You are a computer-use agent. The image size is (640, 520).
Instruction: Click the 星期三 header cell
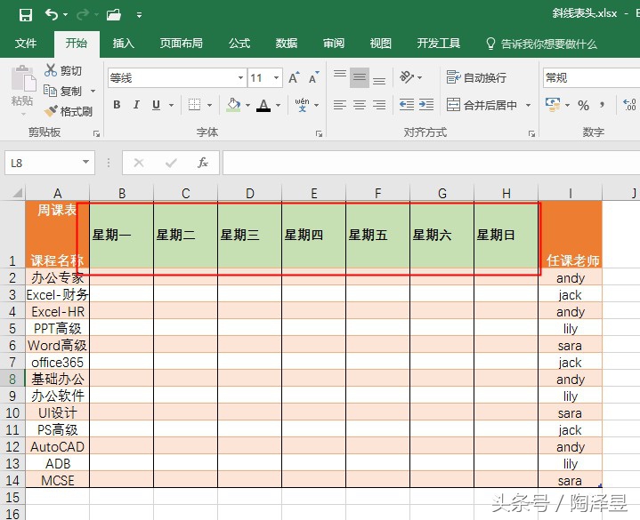pos(249,236)
